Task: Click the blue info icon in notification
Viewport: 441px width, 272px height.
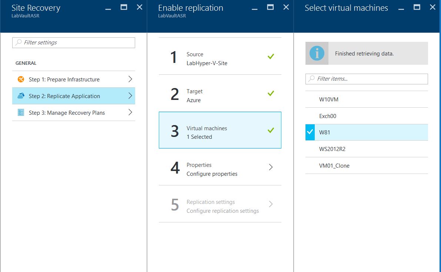Action: point(317,53)
